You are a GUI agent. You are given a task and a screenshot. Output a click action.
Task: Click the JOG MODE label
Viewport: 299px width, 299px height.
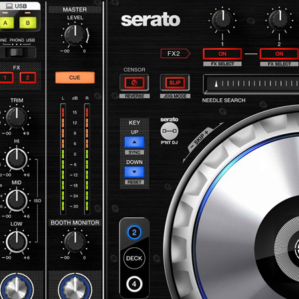click(175, 96)
